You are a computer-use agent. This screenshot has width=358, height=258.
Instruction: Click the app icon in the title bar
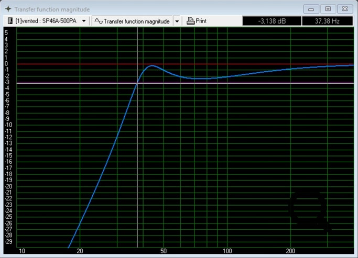click(x=7, y=9)
